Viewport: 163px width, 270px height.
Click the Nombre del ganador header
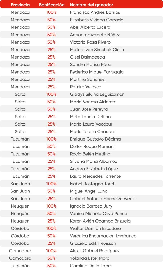click(x=91, y=5)
